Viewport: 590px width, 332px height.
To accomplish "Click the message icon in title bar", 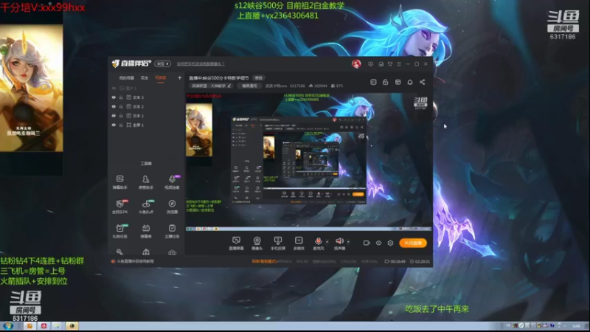I will (x=371, y=64).
